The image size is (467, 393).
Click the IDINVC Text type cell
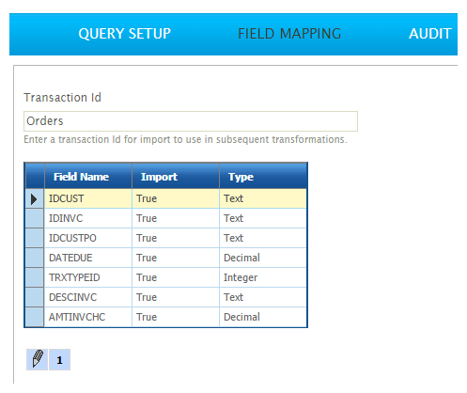pos(263,218)
